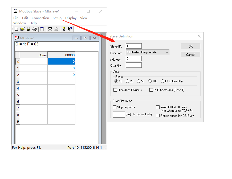Viewport: 232px width, 179px height.
Task: Select the 20 rows radio button
Action: click(x=128, y=81)
